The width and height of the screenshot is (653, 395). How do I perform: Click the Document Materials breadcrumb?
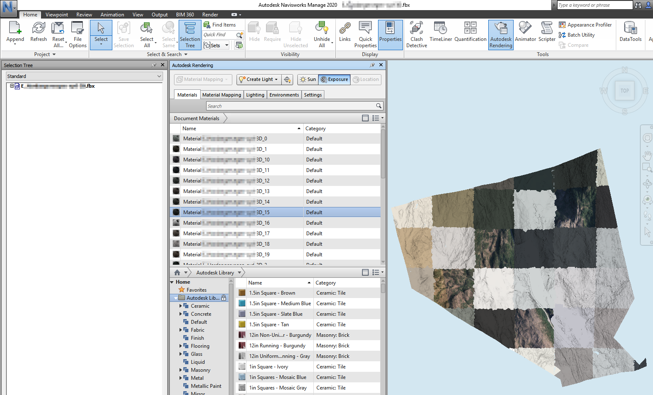[x=196, y=118]
